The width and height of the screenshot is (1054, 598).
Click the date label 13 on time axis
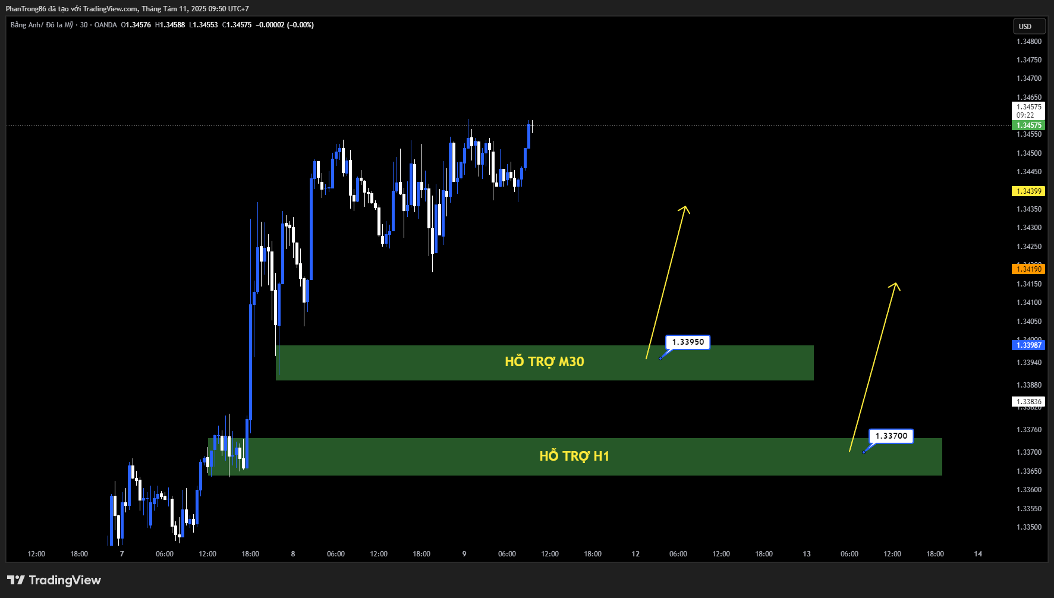pyautogui.click(x=807, y=554)
